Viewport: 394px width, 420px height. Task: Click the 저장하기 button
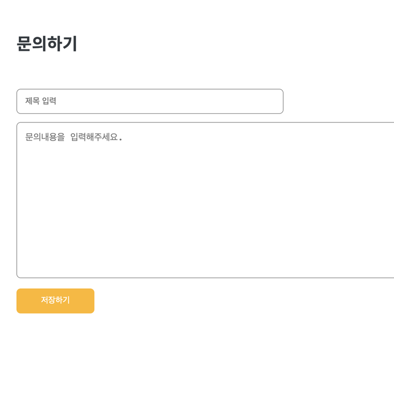(x=56, y=301)
